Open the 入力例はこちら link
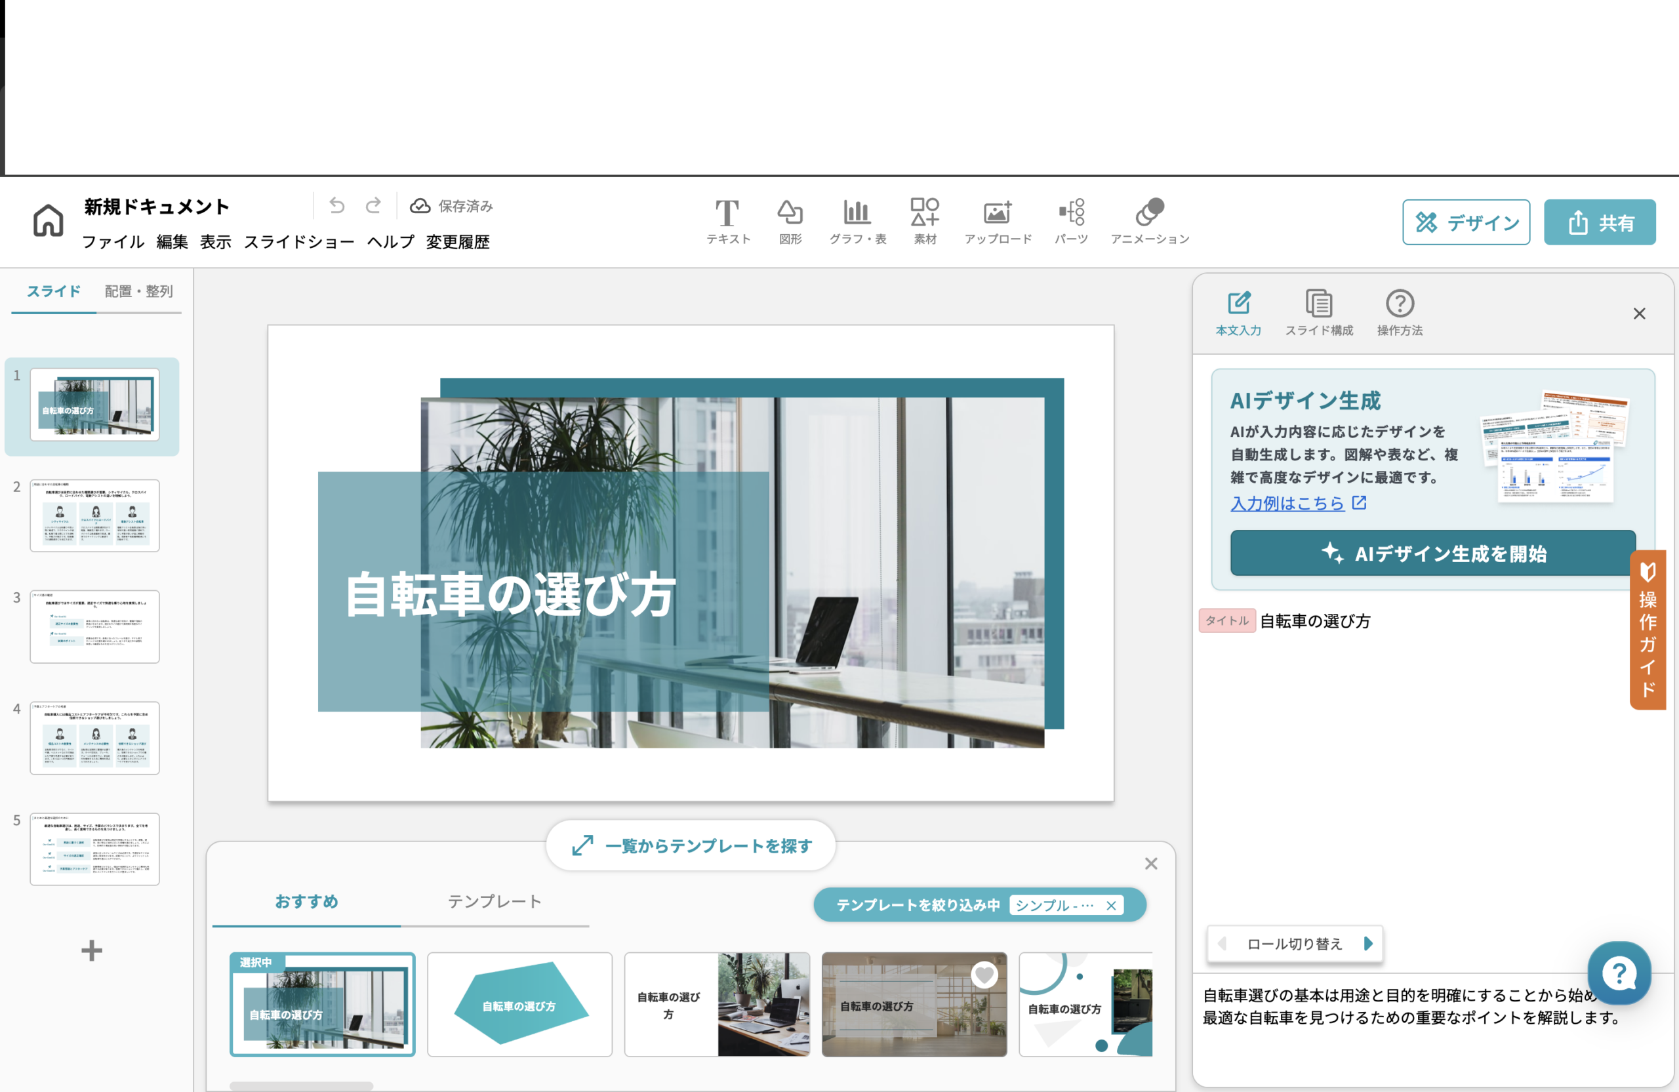Viewport: 1679px width, 1092px height. pyautogui.click(x=1287, y=503)
